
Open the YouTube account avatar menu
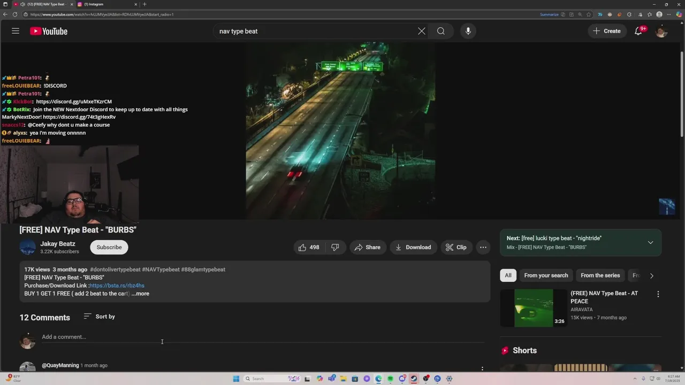(x=661, y=31)
